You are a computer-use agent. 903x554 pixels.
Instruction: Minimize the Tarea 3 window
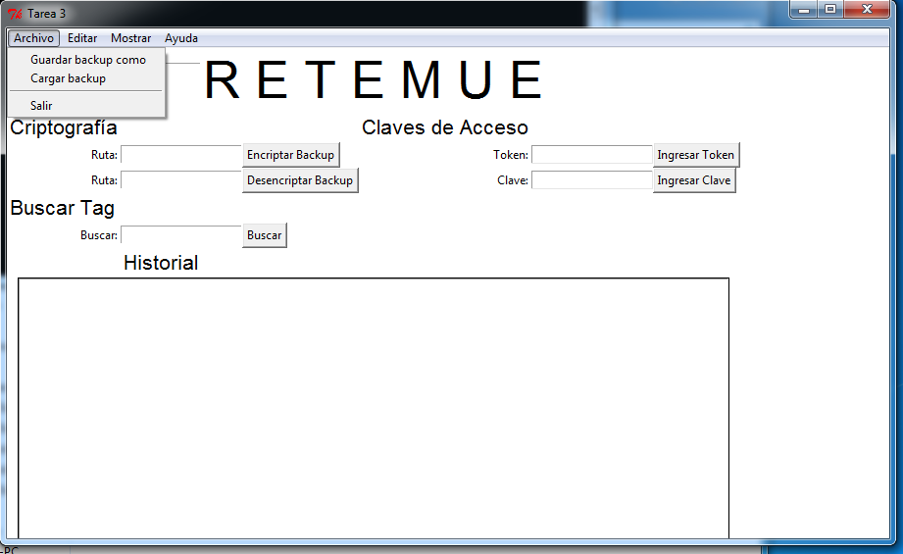pos(804,9)
